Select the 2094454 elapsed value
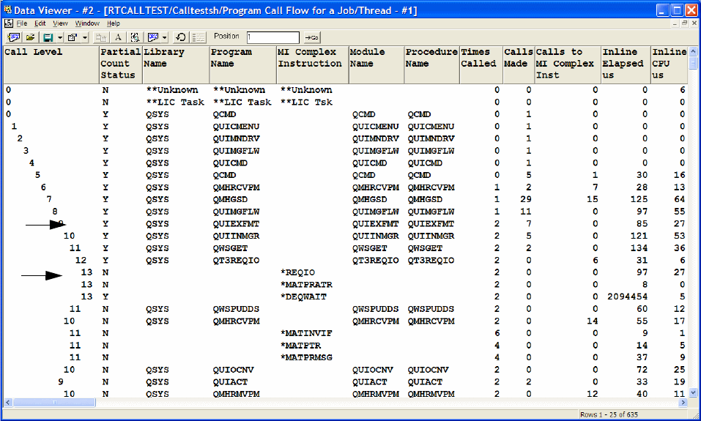The width and height of the screenshot is (701, 421). tap(627, 297)
